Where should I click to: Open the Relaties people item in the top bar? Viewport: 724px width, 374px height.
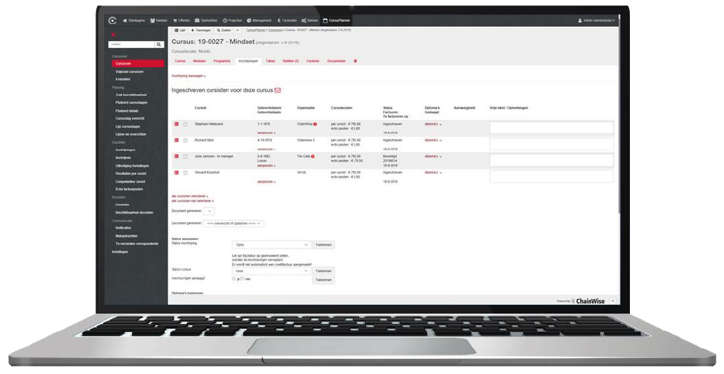pos(159,21)
